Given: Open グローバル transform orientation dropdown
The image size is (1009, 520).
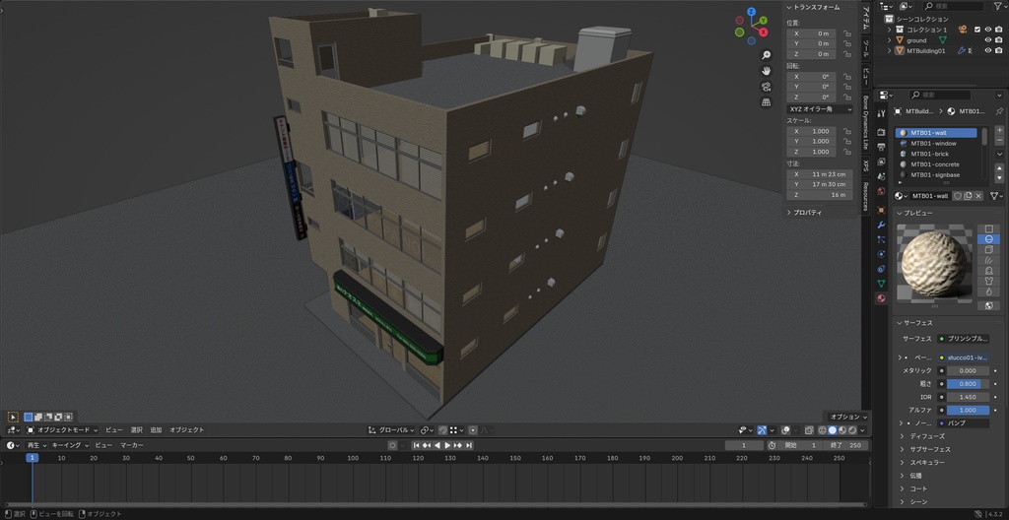Looking at the screenshot, I should pos(391,430).
